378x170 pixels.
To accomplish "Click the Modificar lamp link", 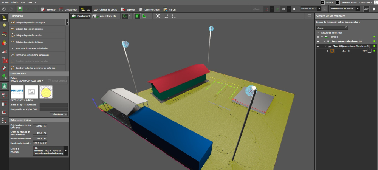I will click(15, 152).
